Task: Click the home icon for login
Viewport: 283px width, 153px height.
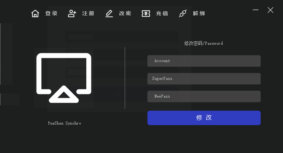Action: 35,14
